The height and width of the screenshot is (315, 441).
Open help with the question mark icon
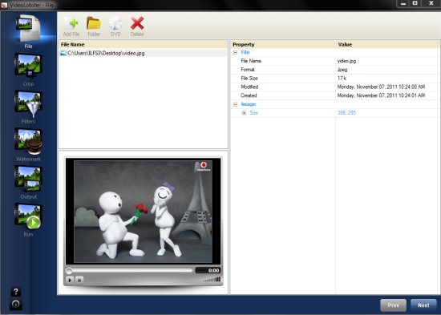pyautogui.click(x=16, y=292)
